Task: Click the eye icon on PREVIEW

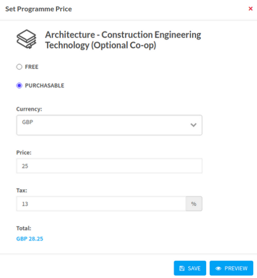Action: click(x=218, y=268)
